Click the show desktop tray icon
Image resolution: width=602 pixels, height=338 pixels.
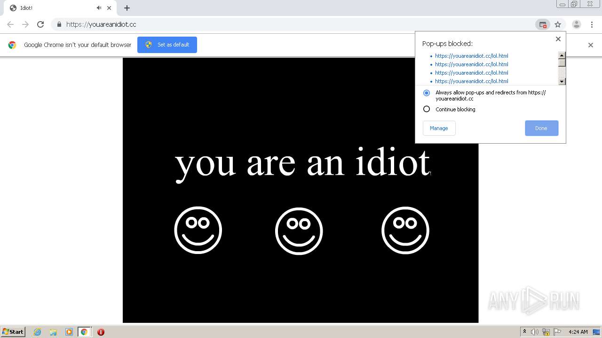click(x=597, y=332)
